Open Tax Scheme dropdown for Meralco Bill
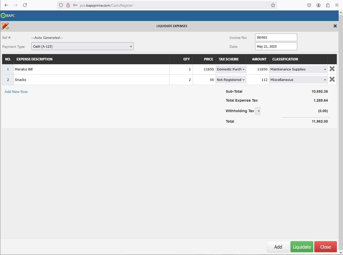The height and width of the screenshot is (255, 343). (231, 69)
